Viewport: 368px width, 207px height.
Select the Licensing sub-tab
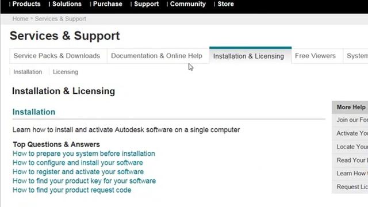coord(66,72)
